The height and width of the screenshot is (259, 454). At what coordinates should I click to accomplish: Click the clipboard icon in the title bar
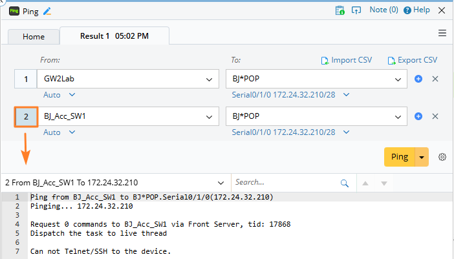point(340,10)
